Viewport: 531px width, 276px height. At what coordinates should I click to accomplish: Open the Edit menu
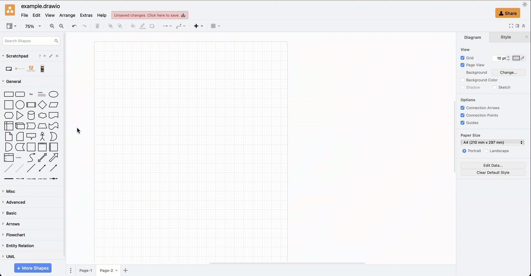coord(37,15)
